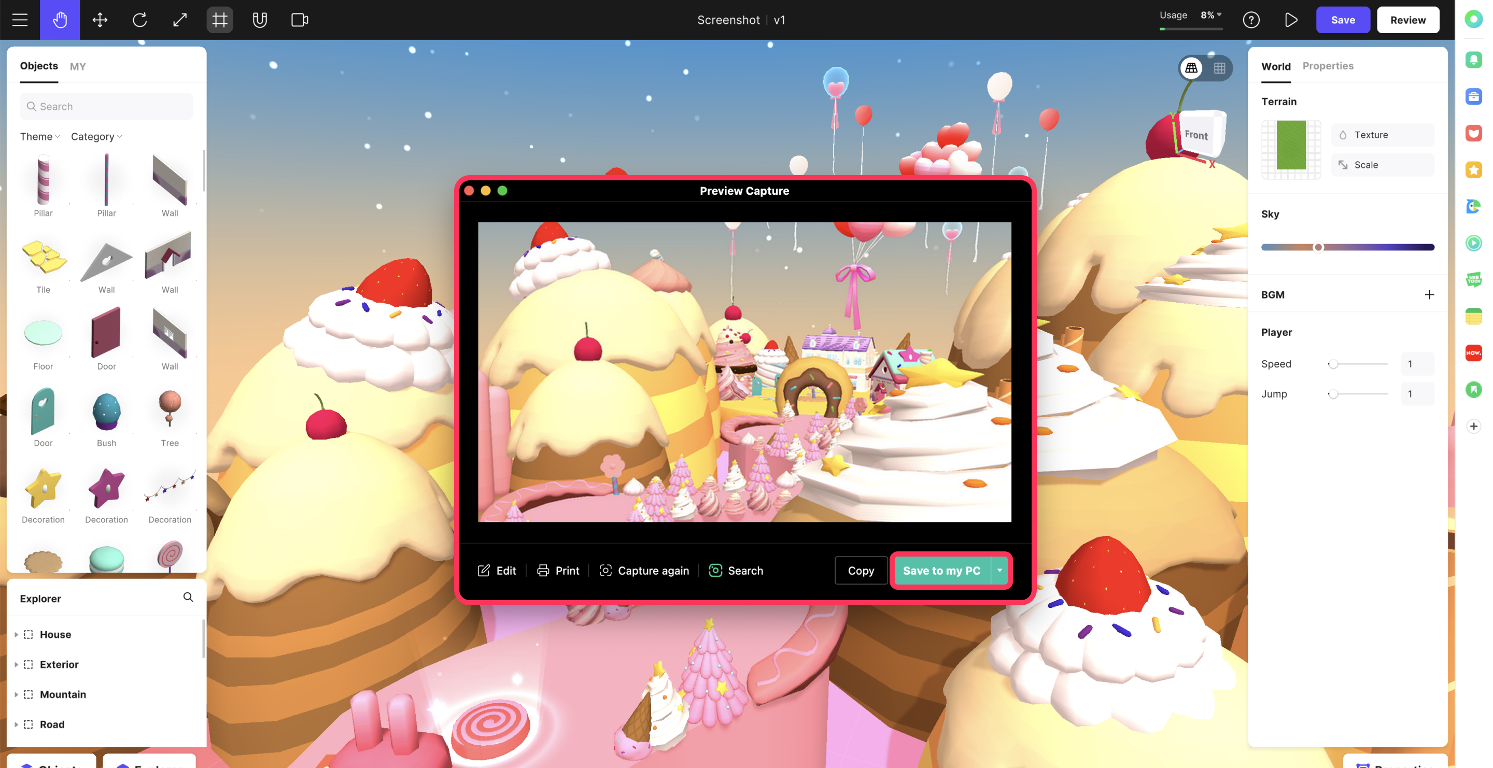Open the camera view tool
1493x768 pixels.
[x=299, y=20]
